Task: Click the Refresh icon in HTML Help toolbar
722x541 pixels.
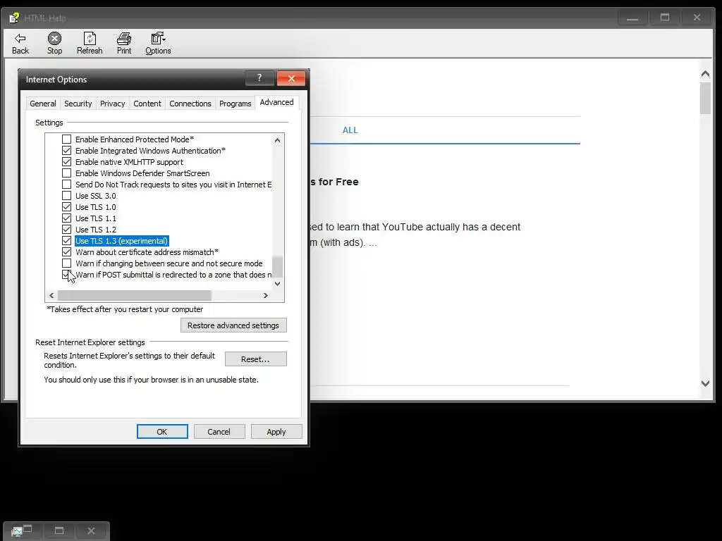Action: pos(90,38)
